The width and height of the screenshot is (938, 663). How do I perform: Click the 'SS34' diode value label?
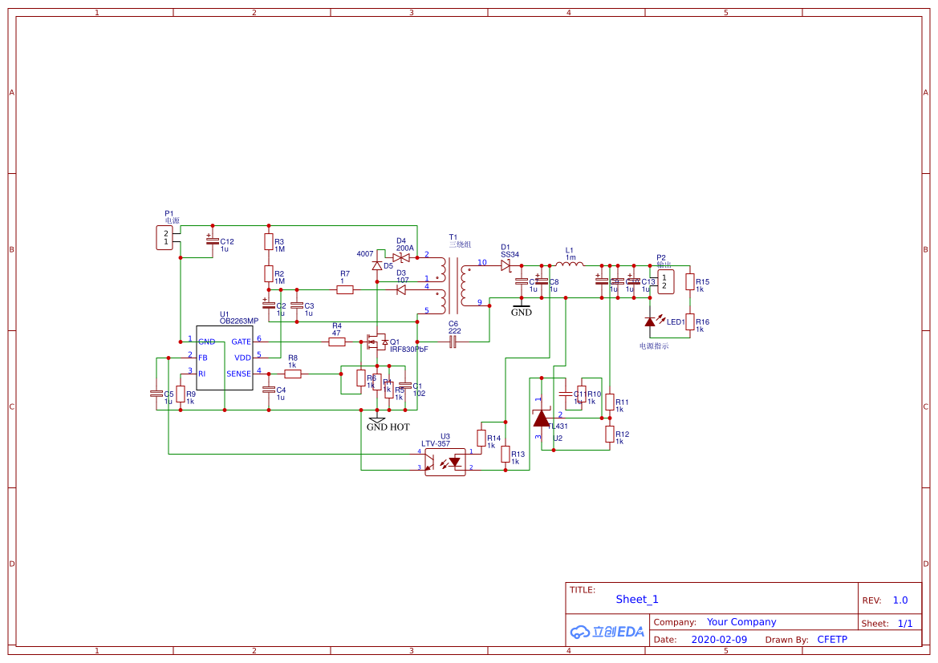510,255
